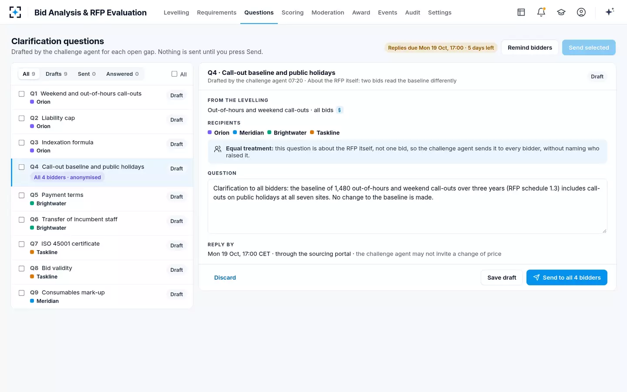Open the Q5 Payment terms question row
Image resolution: width=627 pixels, height=392 pixels.
102,199
